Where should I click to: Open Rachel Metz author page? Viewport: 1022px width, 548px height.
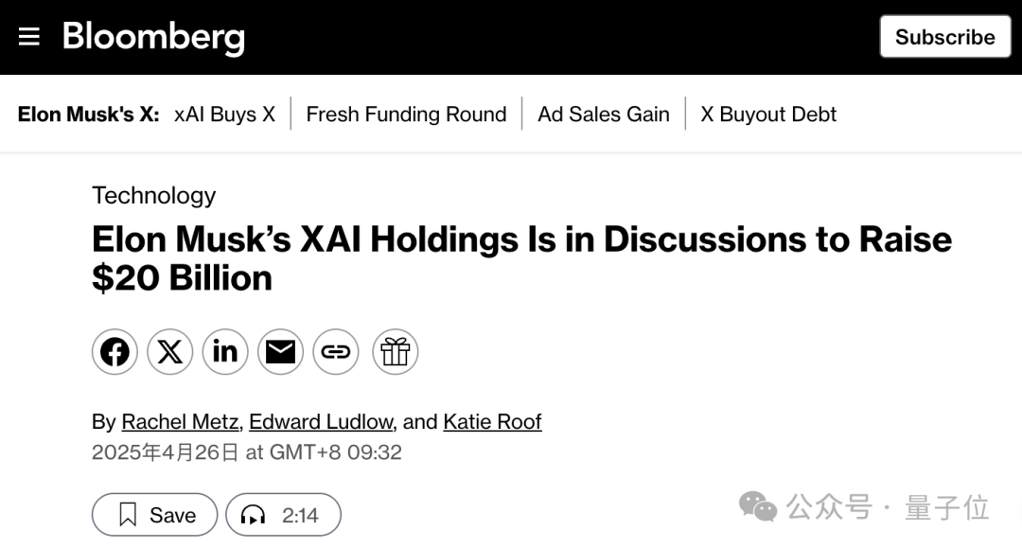tap(180, 421)
